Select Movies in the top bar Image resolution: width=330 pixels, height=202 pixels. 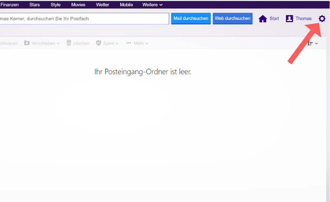[78, 5]
